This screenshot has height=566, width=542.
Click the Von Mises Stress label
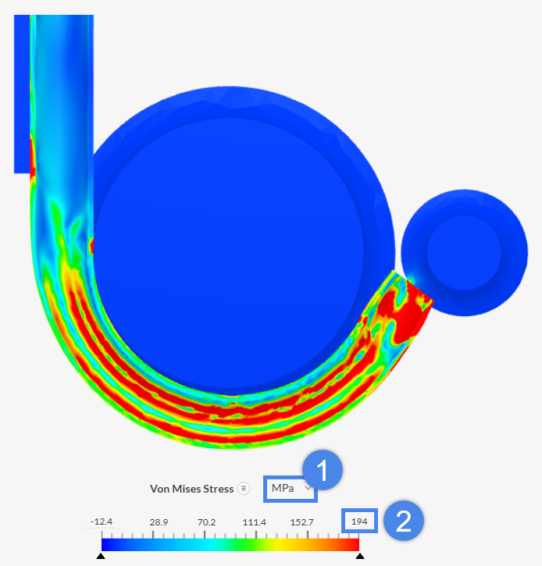[191, 489]
